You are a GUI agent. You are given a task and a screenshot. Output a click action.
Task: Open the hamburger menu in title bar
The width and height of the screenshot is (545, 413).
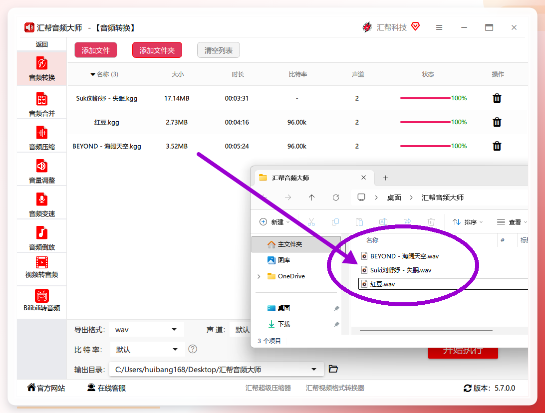[439, 27]
